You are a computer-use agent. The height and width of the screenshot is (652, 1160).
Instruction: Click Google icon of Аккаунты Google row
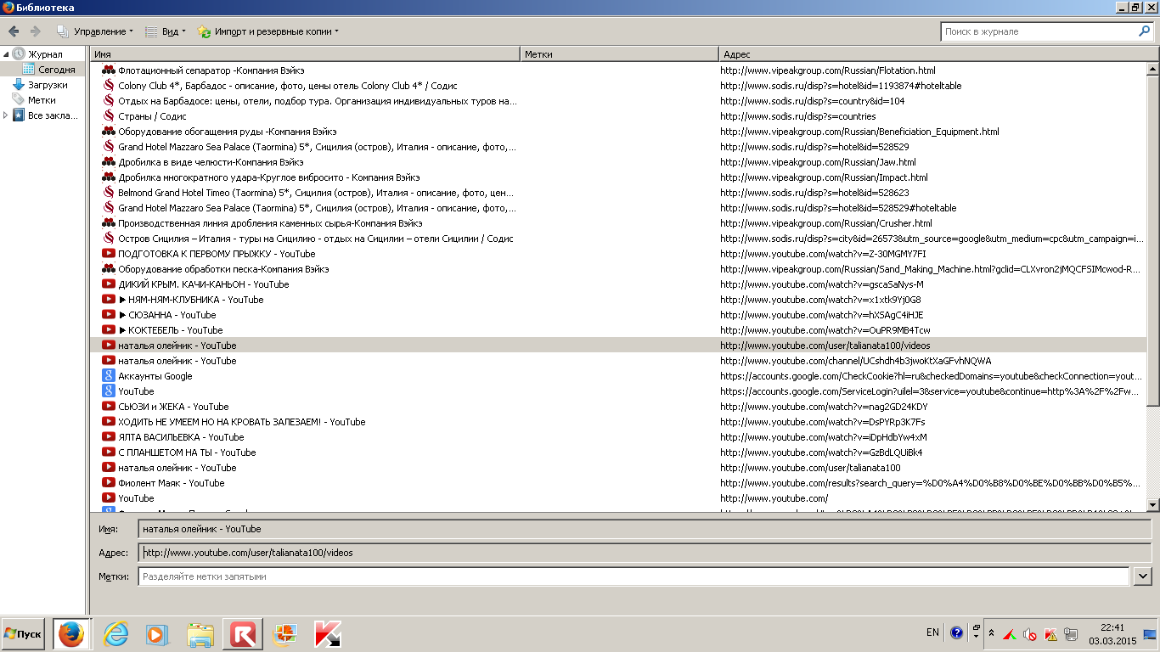point(109,376)
